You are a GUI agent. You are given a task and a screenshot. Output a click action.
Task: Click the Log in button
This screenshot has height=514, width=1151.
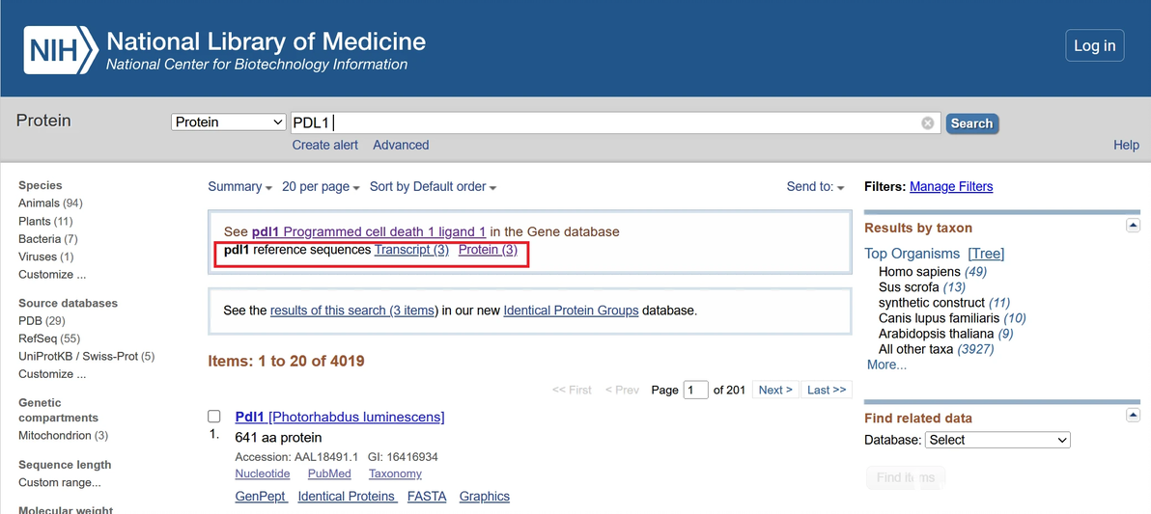tap(1094, 46)
